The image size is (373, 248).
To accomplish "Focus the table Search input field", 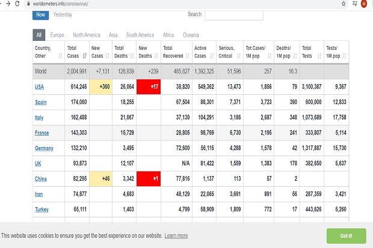I will [x=234, y=15].
